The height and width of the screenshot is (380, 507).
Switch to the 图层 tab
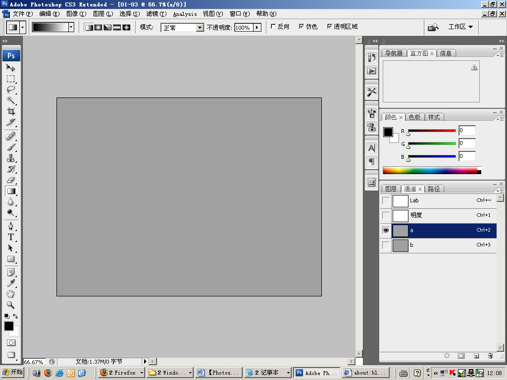tap(391, 189)
